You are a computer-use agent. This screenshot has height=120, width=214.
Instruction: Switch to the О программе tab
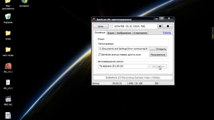pyautogui.click(x=140, y=33)
